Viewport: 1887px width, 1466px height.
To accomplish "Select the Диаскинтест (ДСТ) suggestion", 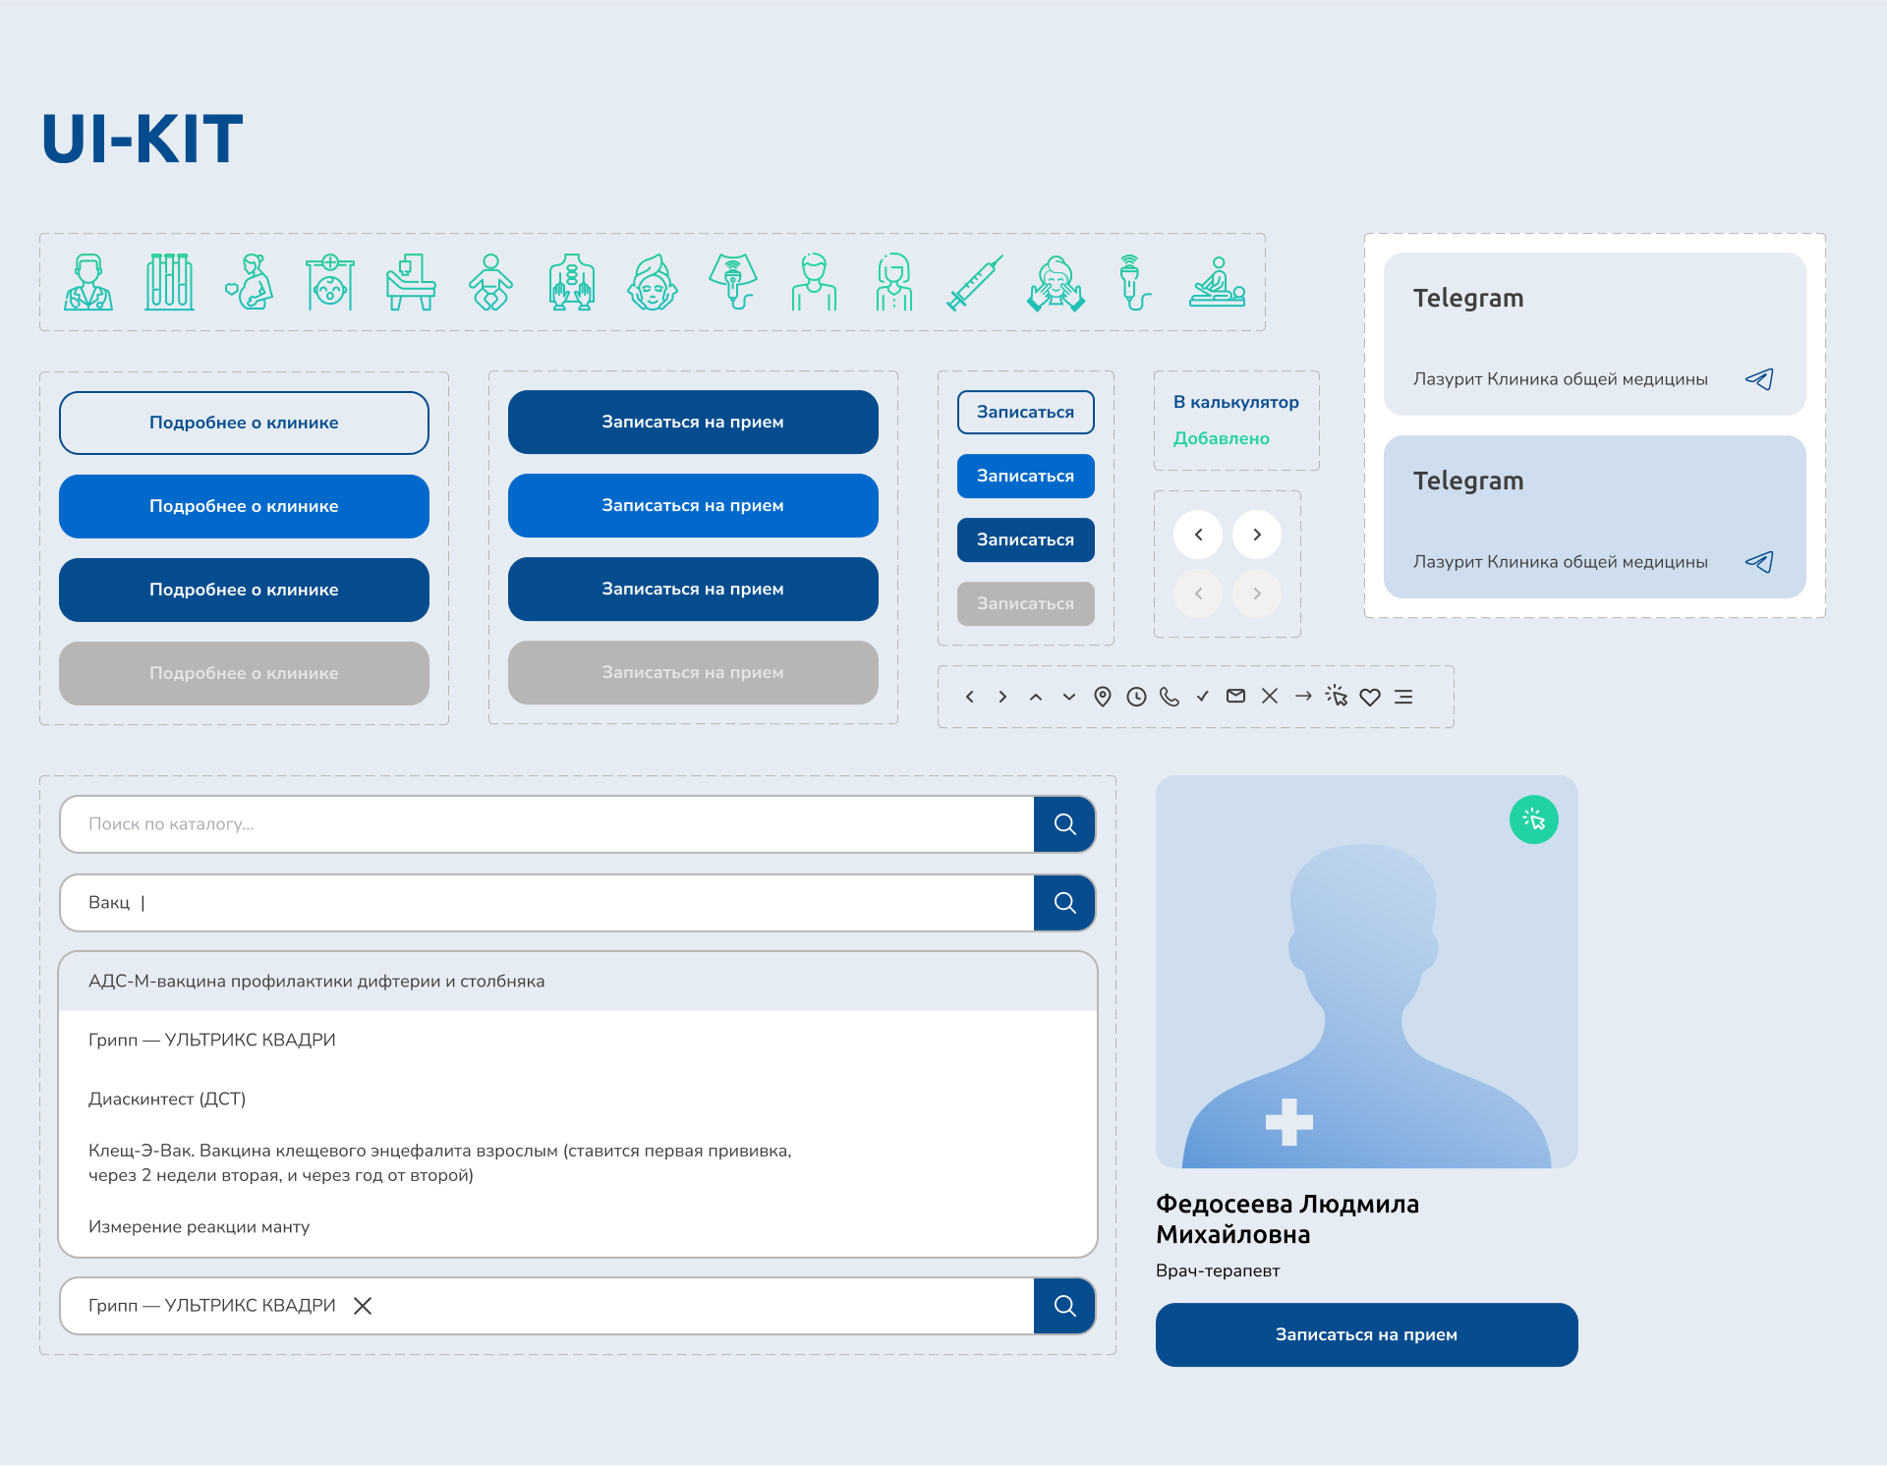I will pyautogui.click(x=167, y=1099).
